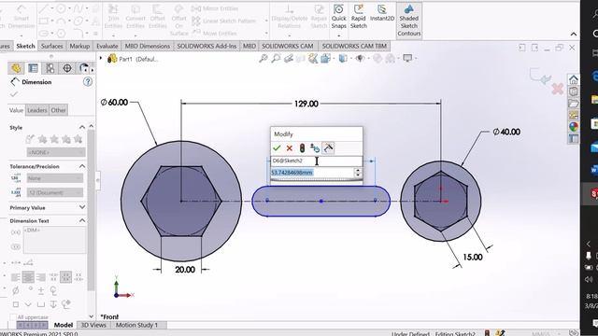Open DisplayManager tab icon
The height and width of the screenshot is (336, 598).
pos(83,68)
